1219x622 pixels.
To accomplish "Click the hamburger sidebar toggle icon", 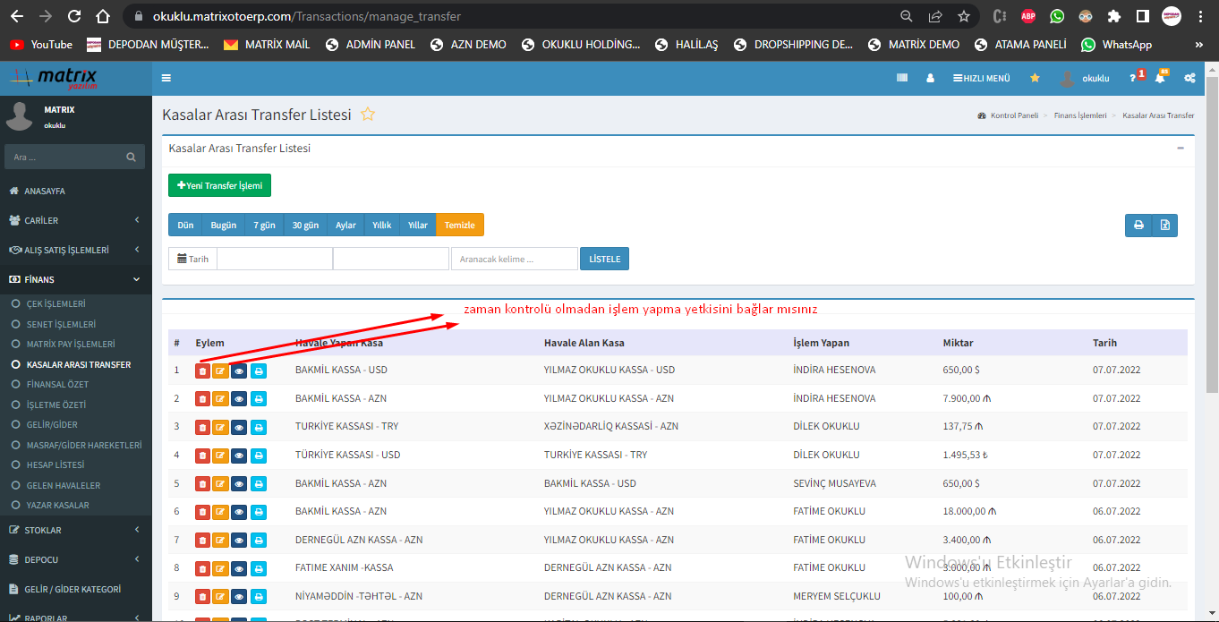I will 166,79.
